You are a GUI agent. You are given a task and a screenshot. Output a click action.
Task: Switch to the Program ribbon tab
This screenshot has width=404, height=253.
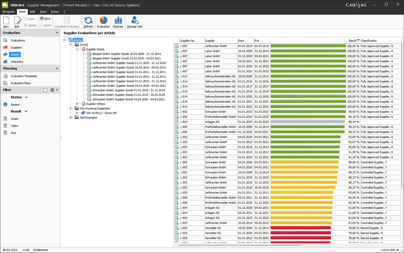[9, 12]
